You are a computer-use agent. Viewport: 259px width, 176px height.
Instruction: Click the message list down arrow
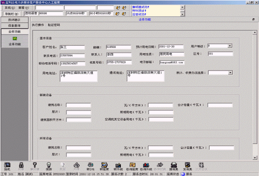click(x=182, y=14)
